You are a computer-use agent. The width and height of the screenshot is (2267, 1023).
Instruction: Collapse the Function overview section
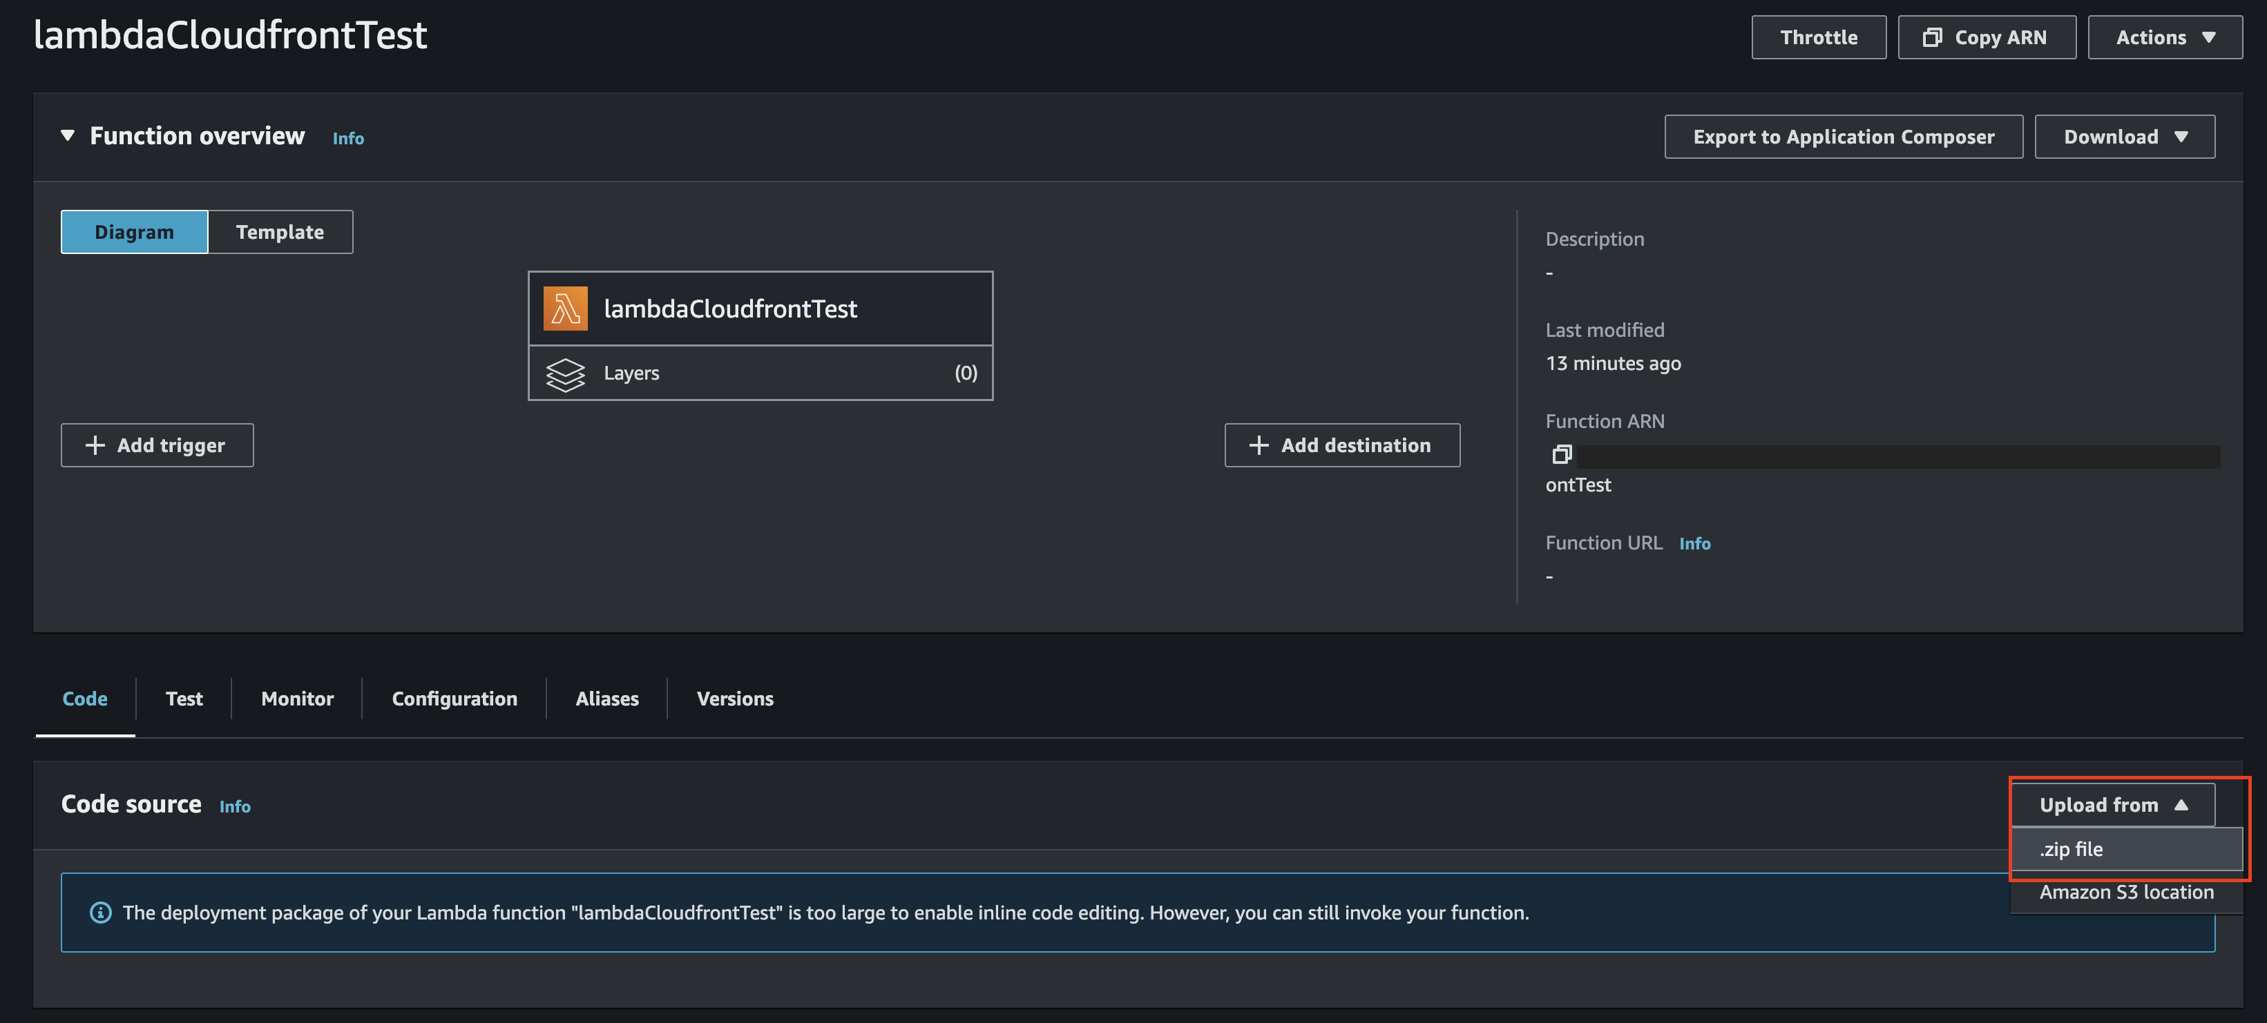coord(68,135)
